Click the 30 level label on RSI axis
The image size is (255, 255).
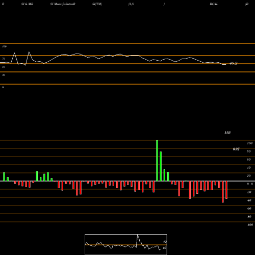pyautogui.click(x=4, y=75)
